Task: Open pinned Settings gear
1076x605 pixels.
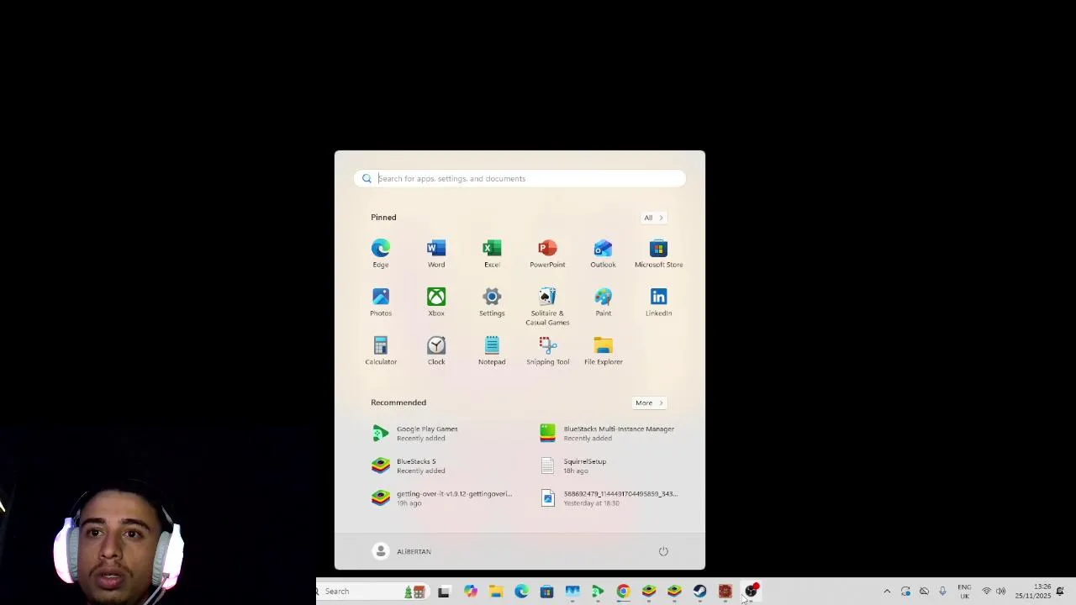Action: click(492, 302)
